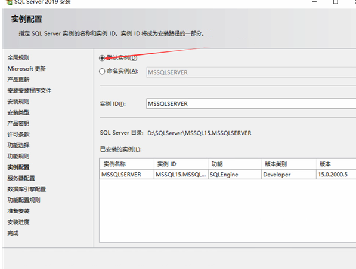This screenshot has width=356, height=269.
Task: Go to 功能规则 step
Action: pyautogui.click(x=18, y=156)
